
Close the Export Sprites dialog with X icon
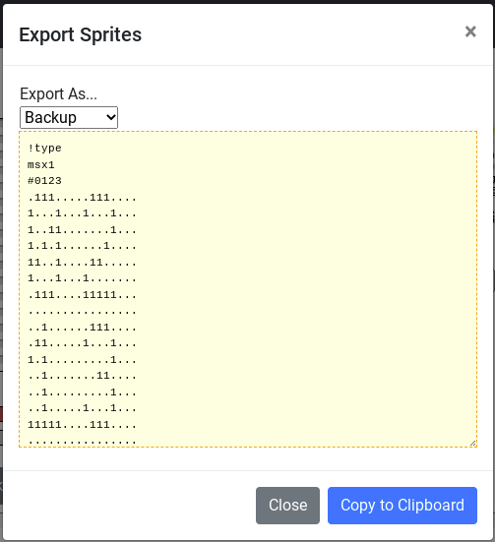(x=470, y=31)
